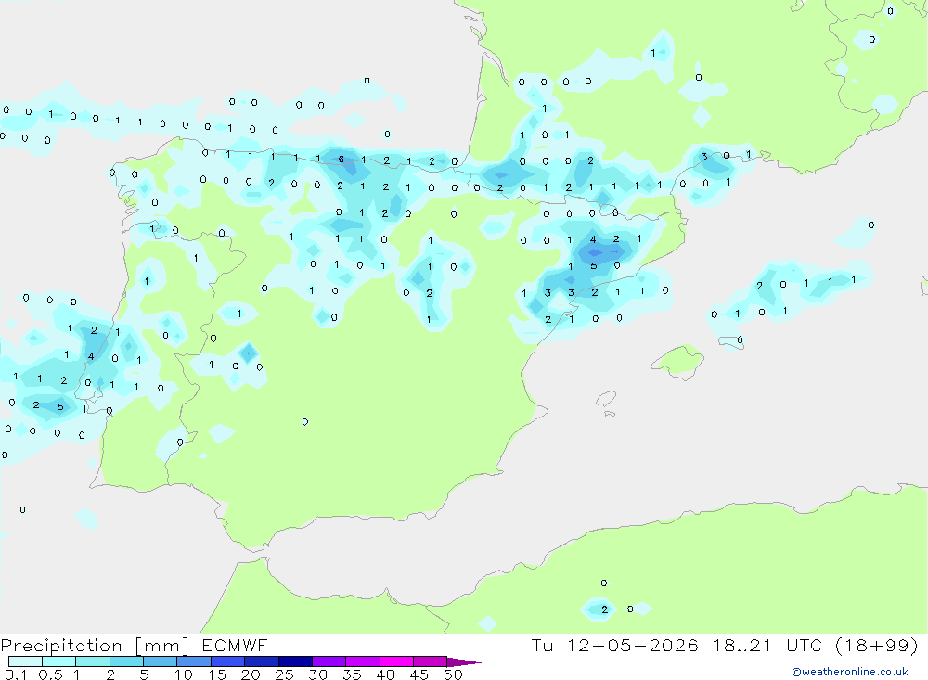Click the 0.5 to 1 mm legend swatch
This screenshot has width=928, height=680.
(x=59, y=661)
